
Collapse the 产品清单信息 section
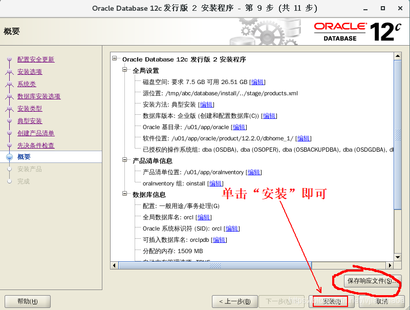tap(125, 160)
